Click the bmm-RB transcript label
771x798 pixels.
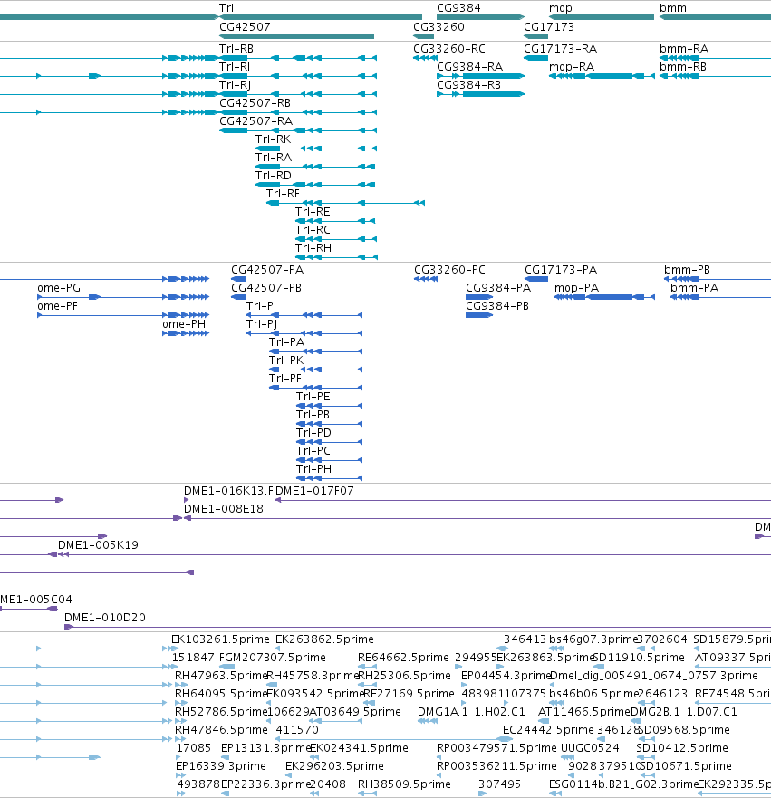pyautogui.click(x=683, y=67)
